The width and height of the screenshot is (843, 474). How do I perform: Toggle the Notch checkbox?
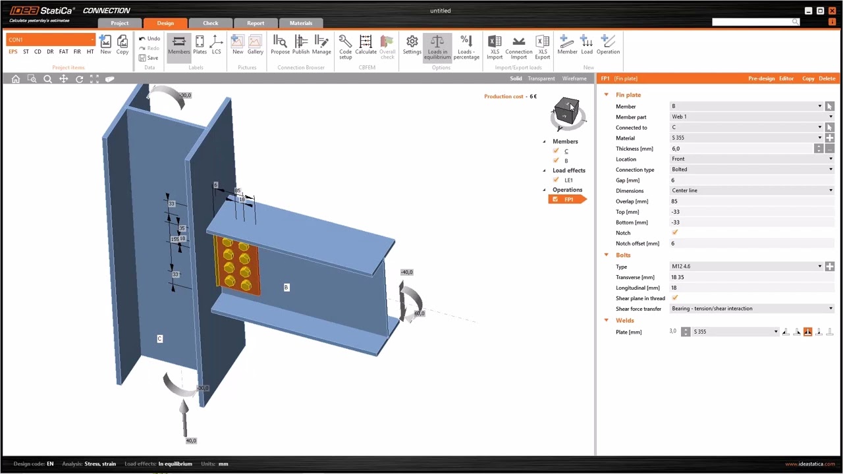tap(674, 232)
